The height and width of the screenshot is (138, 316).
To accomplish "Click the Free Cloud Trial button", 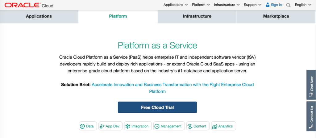I will point(157,107).
